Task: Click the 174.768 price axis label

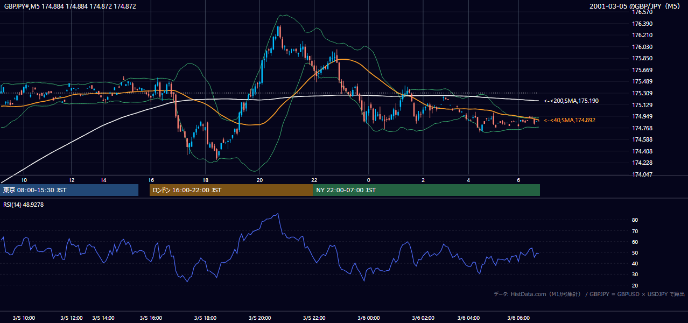Action: [x=642, y=128]
